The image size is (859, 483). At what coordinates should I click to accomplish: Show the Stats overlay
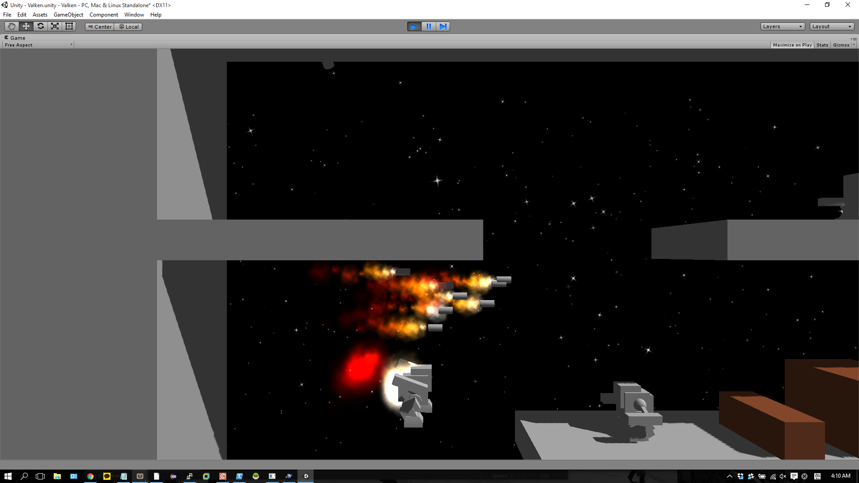point(822,45)
